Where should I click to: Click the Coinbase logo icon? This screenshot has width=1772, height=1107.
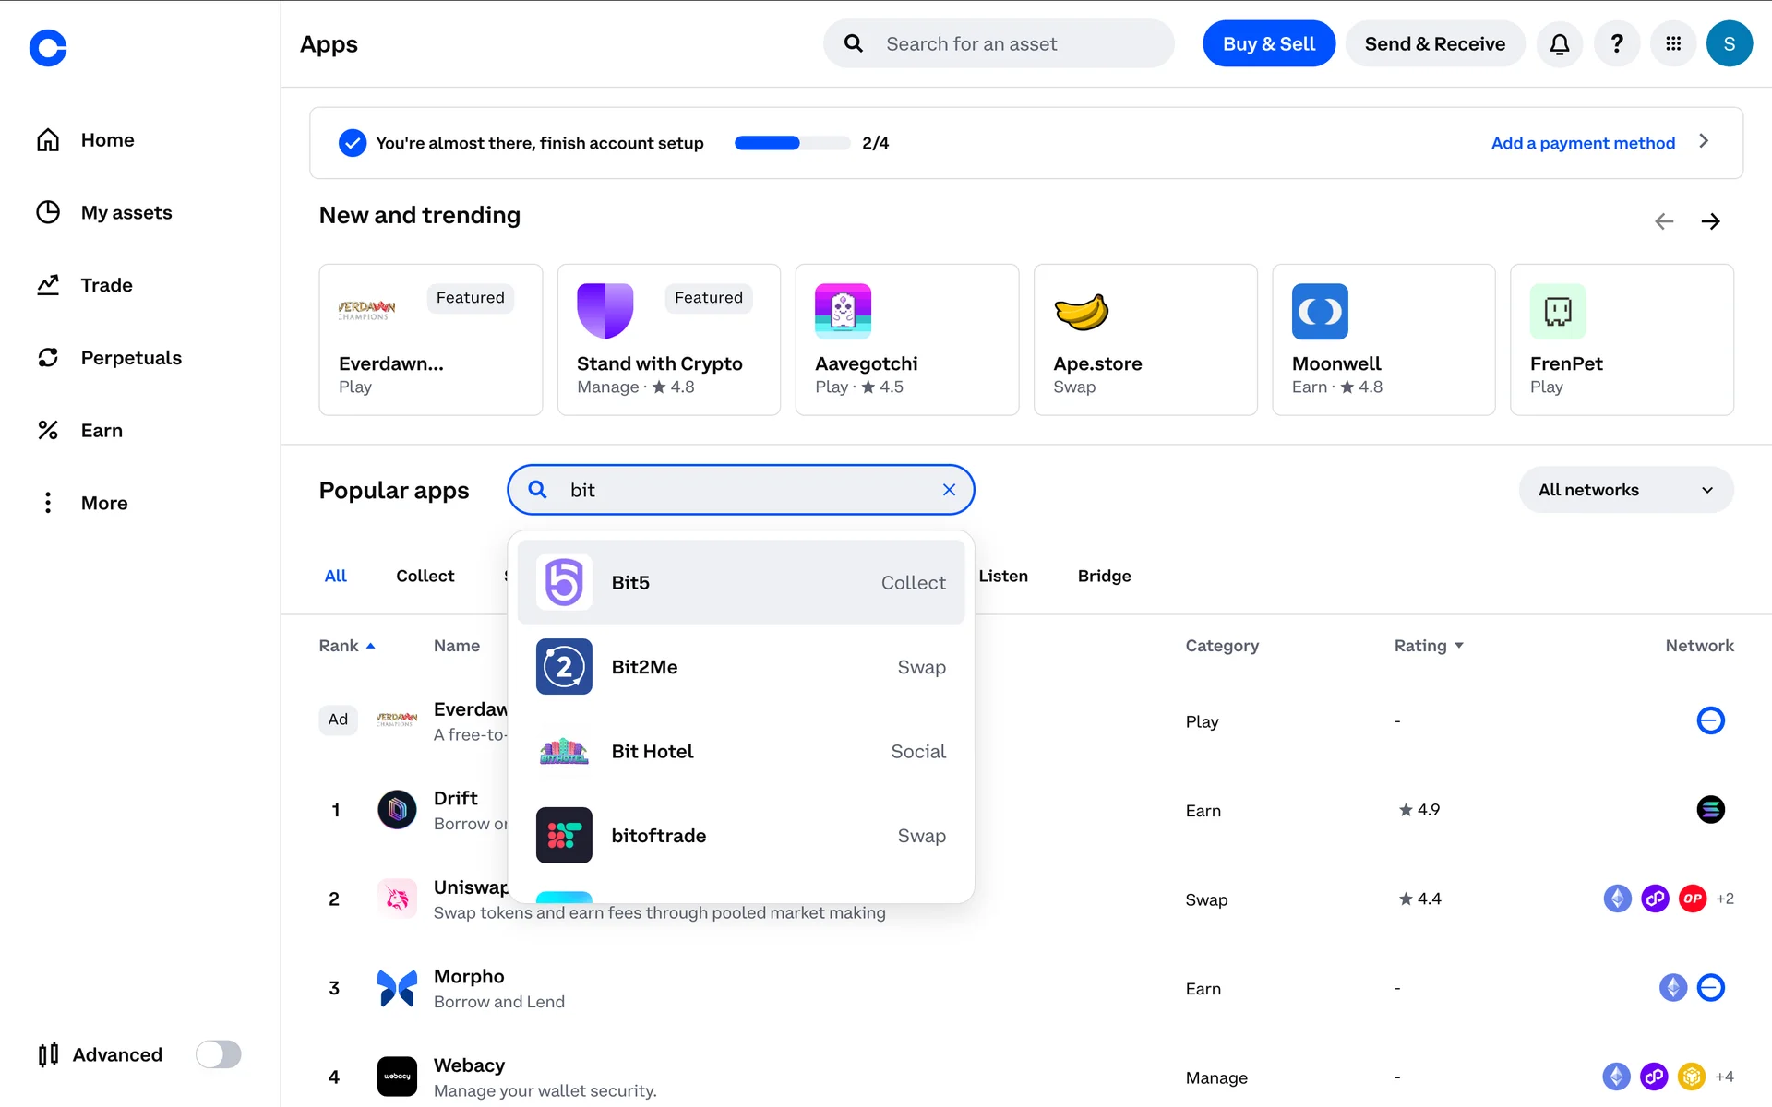coord(48,48)
